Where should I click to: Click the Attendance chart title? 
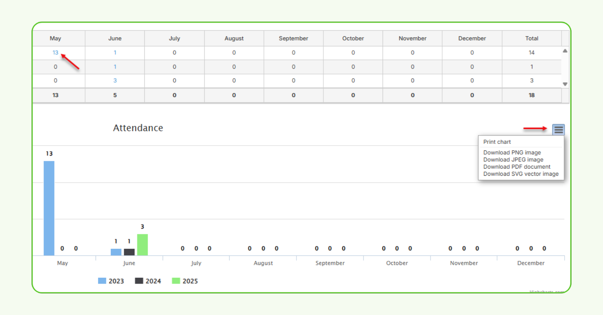click(138, 128)
